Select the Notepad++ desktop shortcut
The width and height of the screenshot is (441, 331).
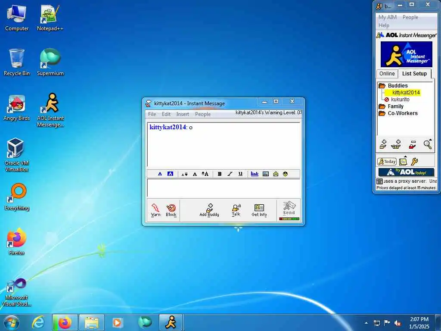[x=50, y=17]
